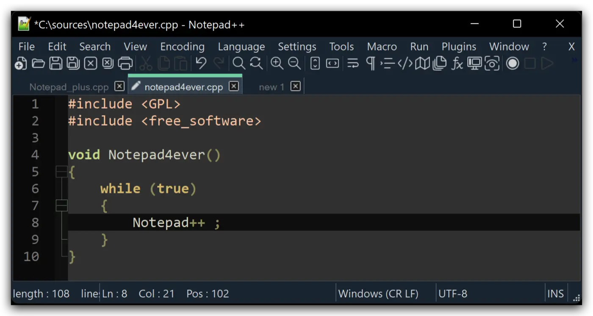
Task: Switch to the Notepad_plus.cpp tab
Action: pyautogui.click(x=69, y=87)
